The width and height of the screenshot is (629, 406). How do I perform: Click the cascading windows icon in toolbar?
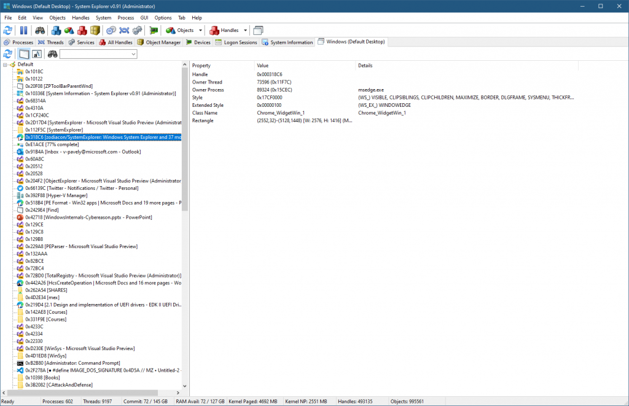(258, 30)
